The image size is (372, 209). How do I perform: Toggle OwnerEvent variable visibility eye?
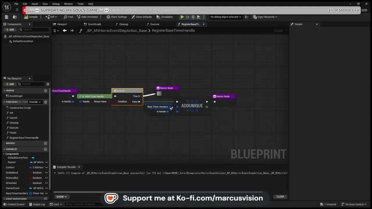pyautogui.click(x=46, y=188)
